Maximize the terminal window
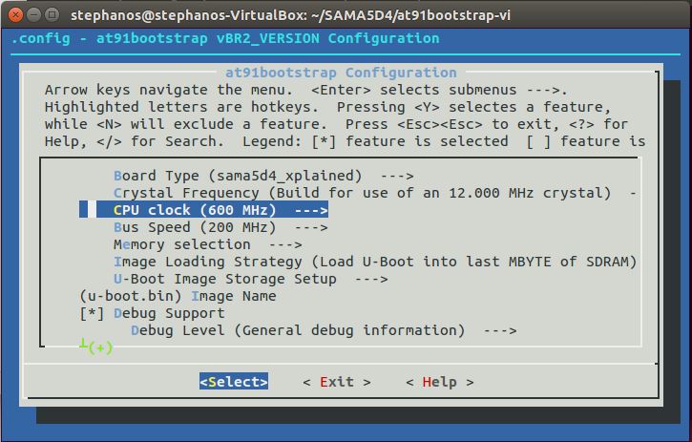692x442 pixels. (x=52, y=13)
